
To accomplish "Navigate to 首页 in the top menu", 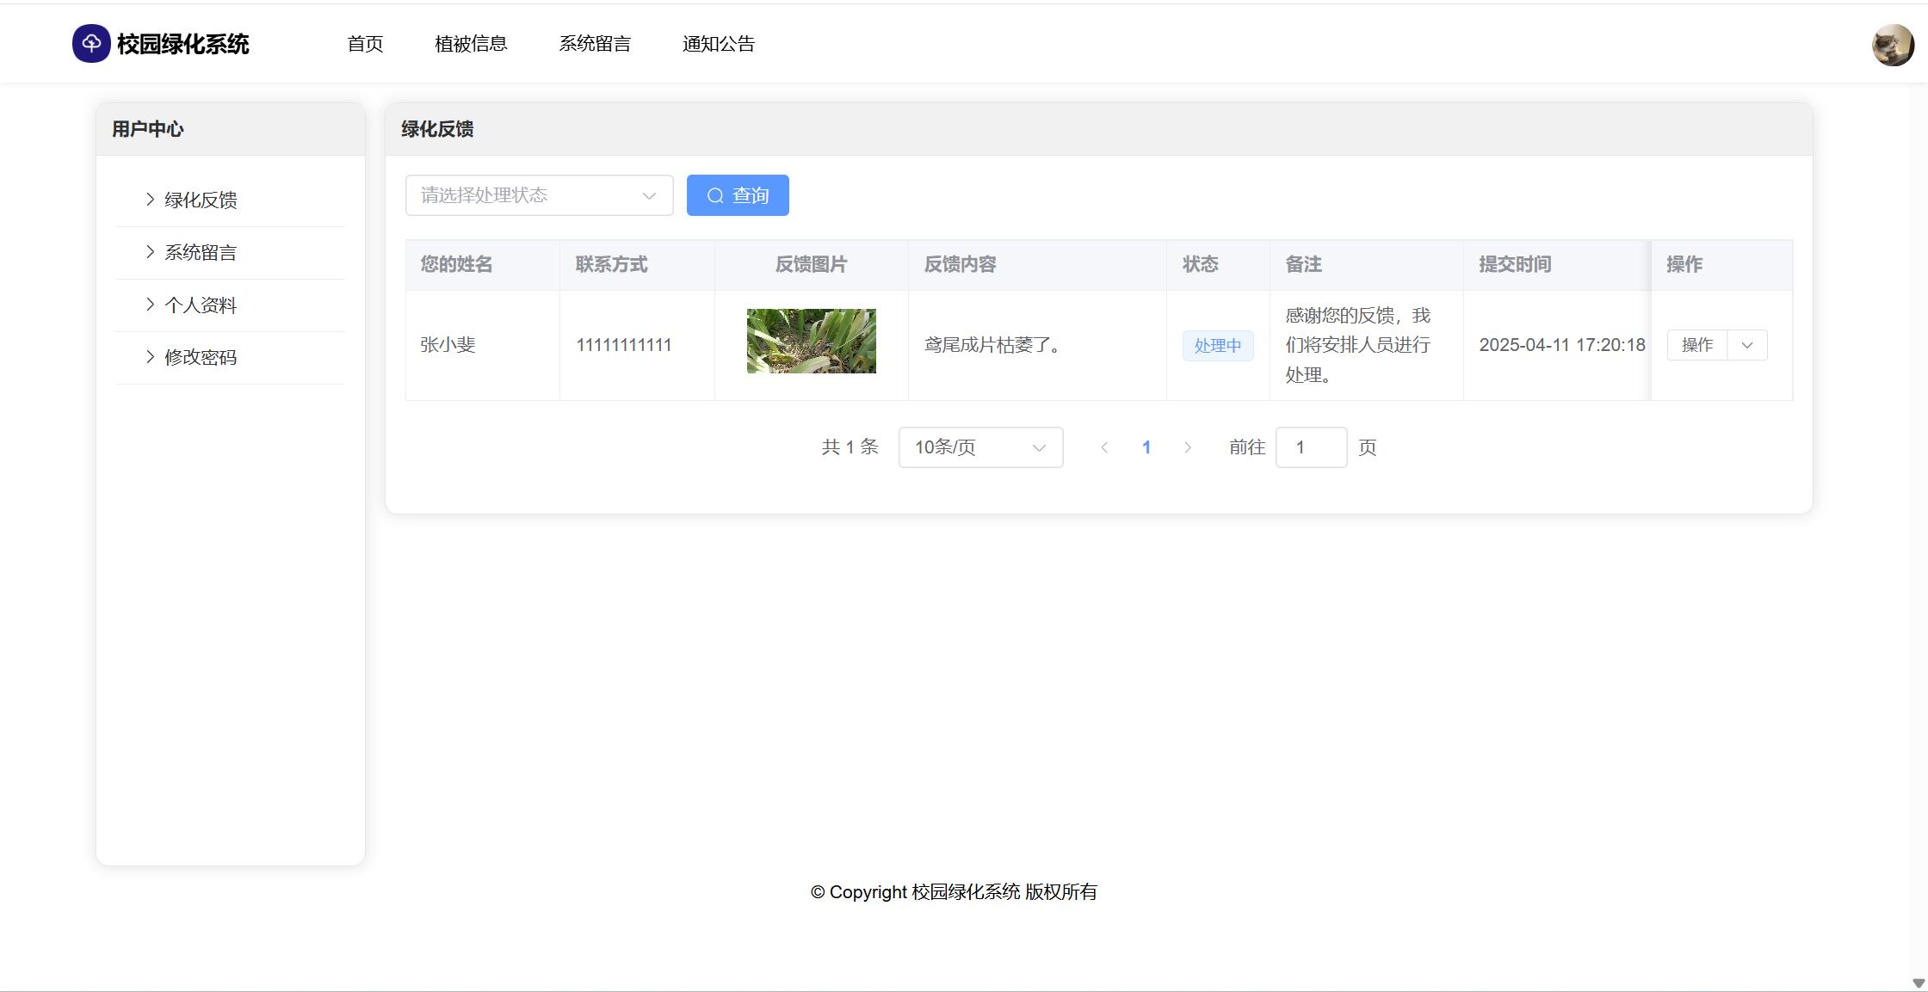I will click(365, 44).
